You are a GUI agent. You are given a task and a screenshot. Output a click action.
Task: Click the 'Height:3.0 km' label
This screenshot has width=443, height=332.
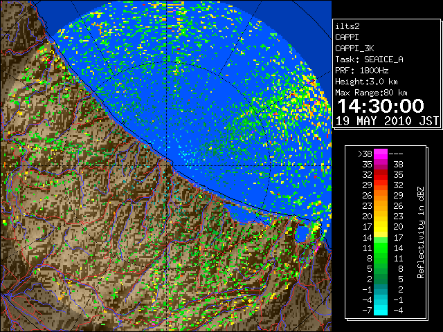(x=366, y=82)
